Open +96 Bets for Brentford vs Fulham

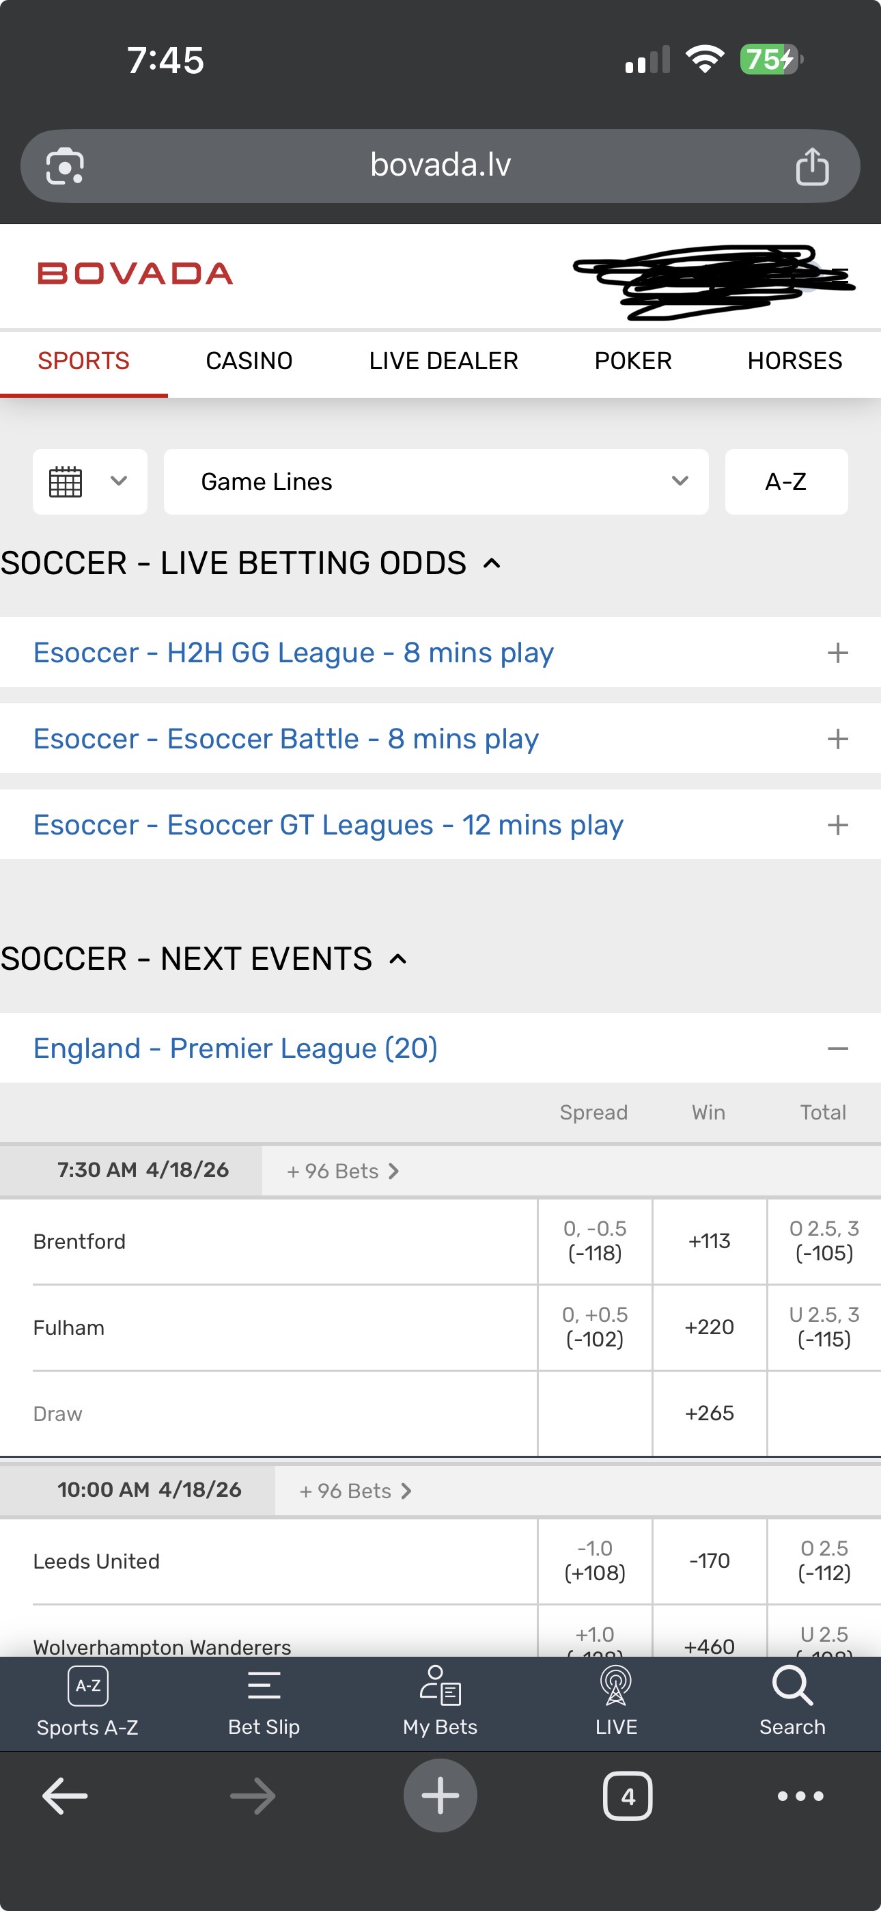[x=343, y=1171]
